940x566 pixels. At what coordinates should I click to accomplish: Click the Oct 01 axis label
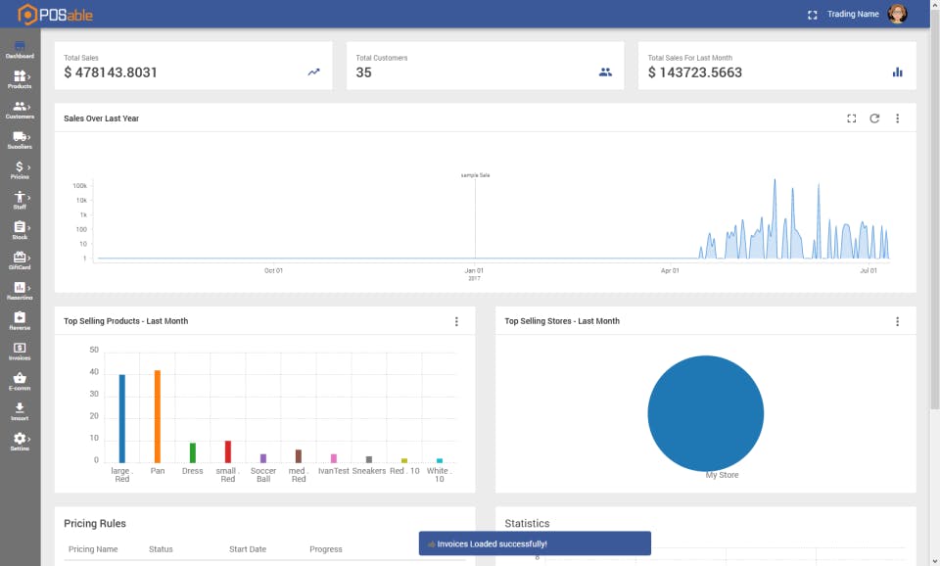[273, 271]
